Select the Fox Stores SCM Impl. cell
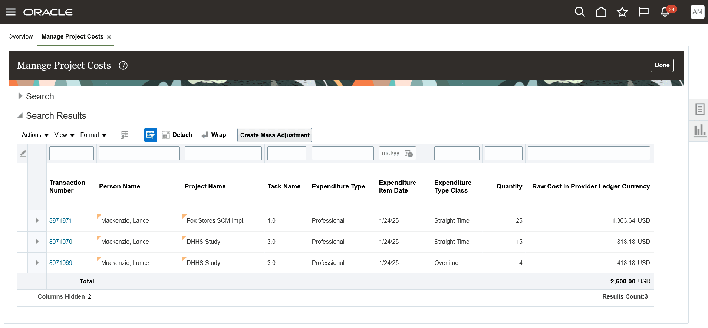 215,220
